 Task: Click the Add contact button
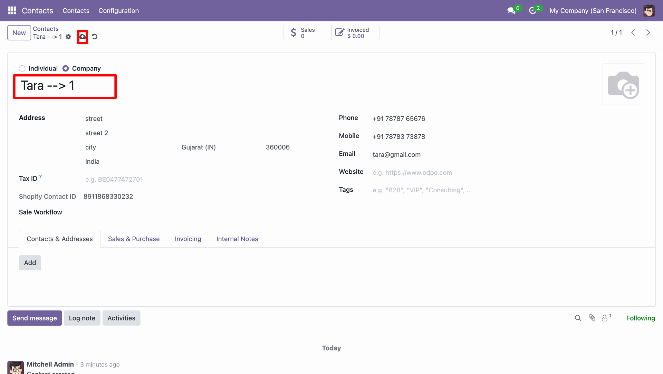[x=30, y=263]
